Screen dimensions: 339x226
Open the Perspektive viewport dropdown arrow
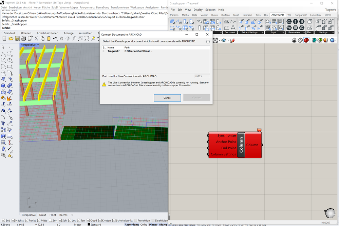pos(38,45)
